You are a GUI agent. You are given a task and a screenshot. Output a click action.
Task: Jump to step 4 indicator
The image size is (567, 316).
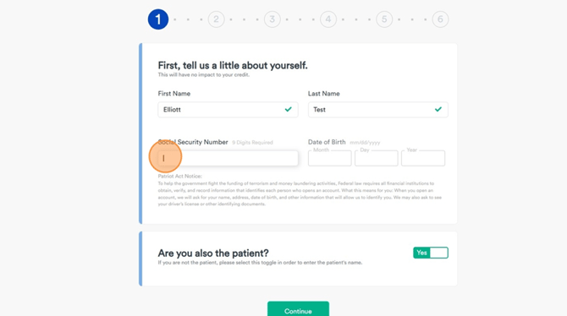tap(328, 19)
